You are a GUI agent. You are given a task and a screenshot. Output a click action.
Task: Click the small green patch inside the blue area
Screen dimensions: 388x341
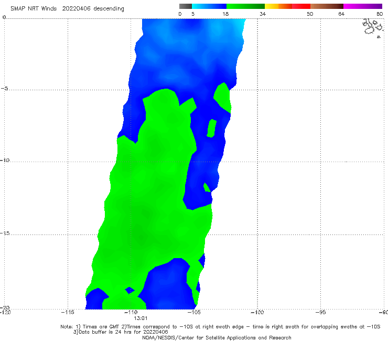212,128
